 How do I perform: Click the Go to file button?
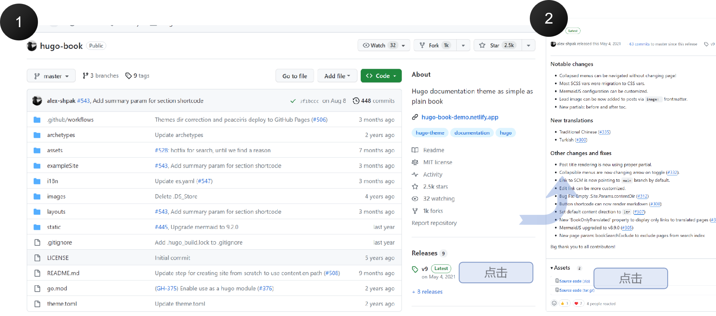295,76
